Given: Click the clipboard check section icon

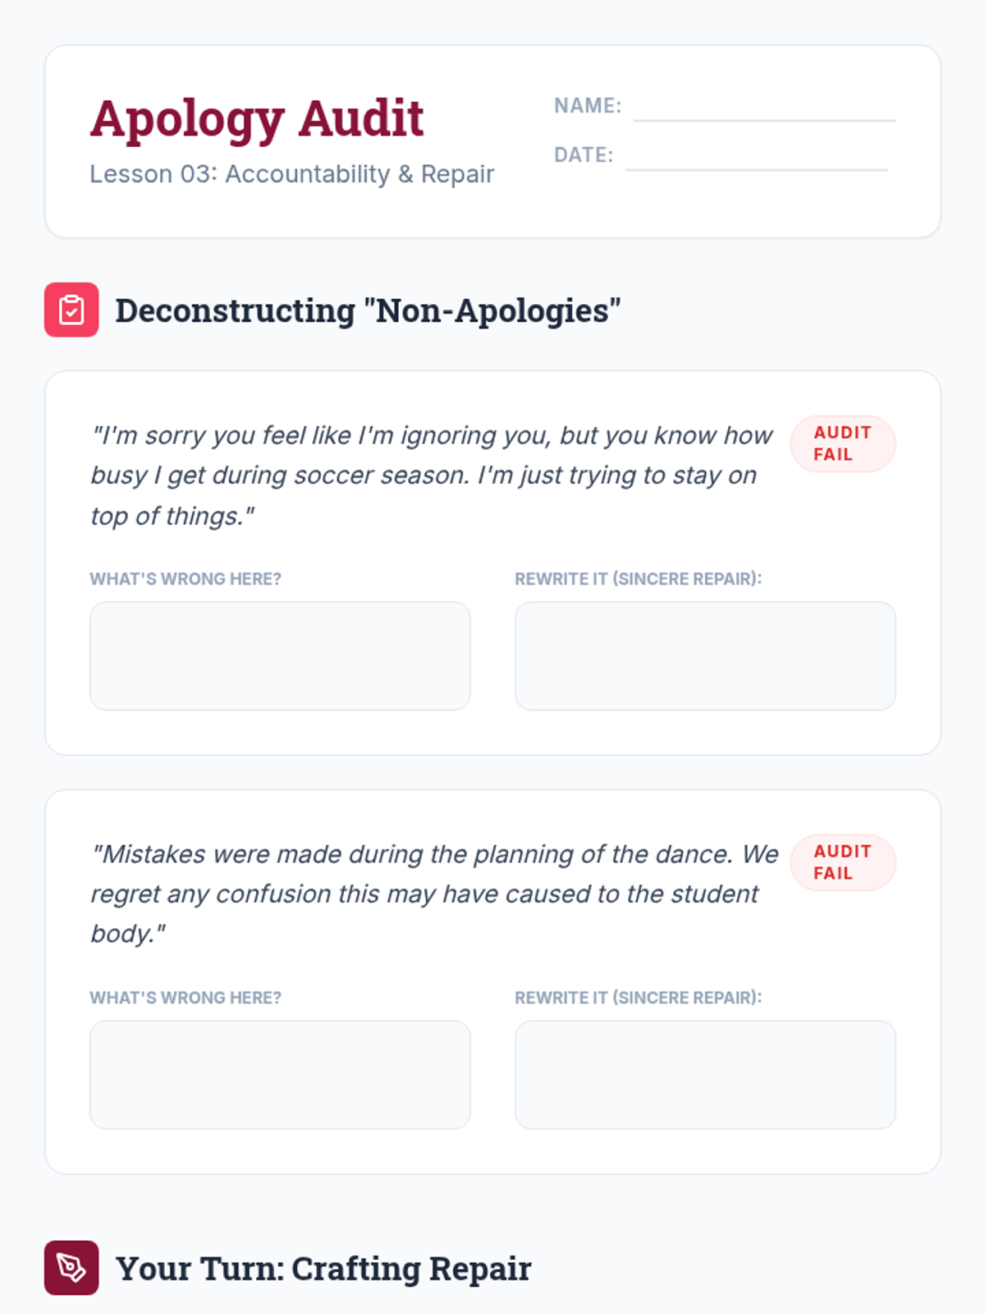Looking at the screenshot, I should coord(71,310).
